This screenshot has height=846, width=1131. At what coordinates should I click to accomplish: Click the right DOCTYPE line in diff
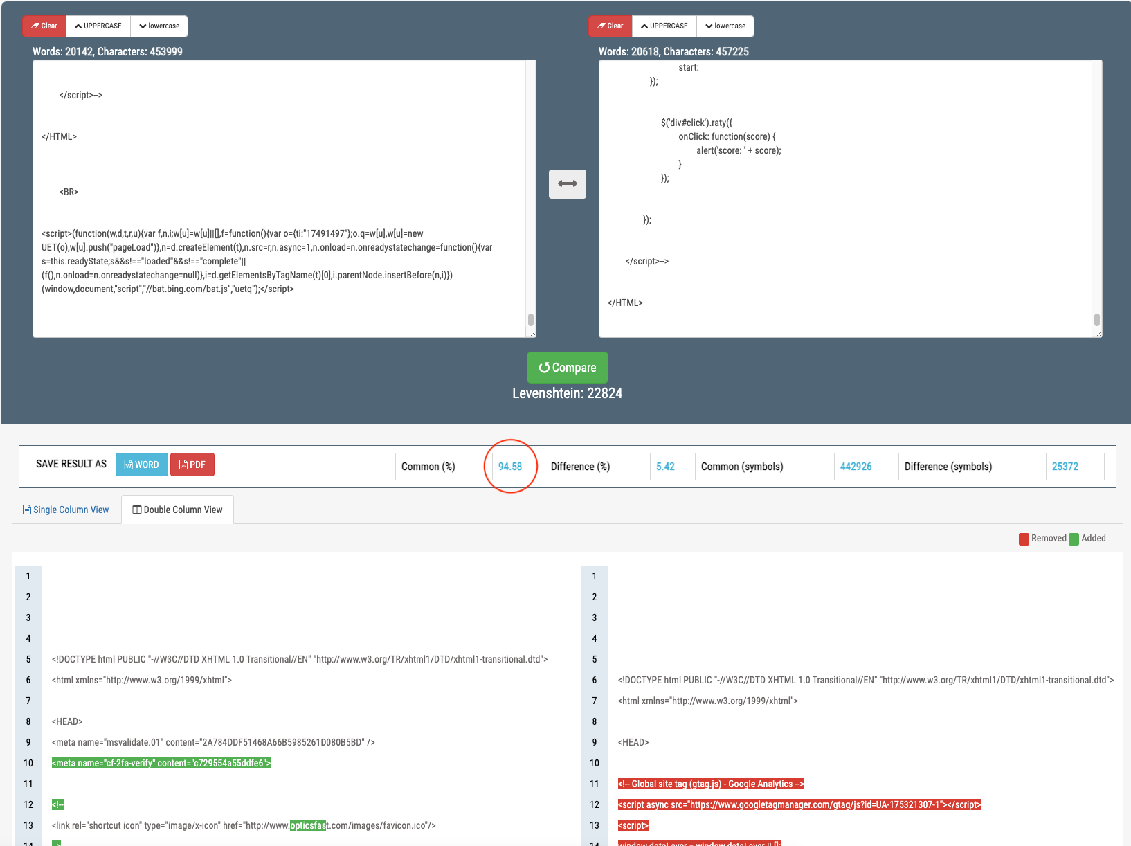[866, 680]
